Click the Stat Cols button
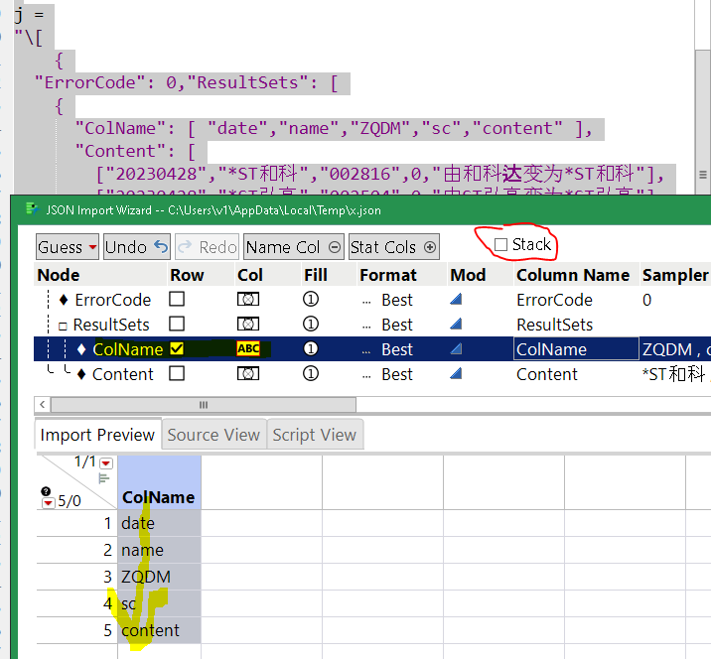Viewport: 711px width, 659px height. coord(393,247)
